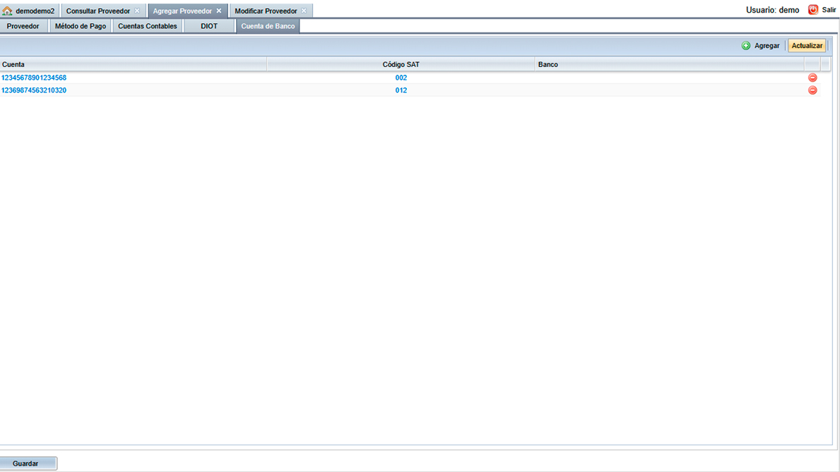Screen dimensions: 840x472
Task: Click the Guardar button
Action: [26, 464]
